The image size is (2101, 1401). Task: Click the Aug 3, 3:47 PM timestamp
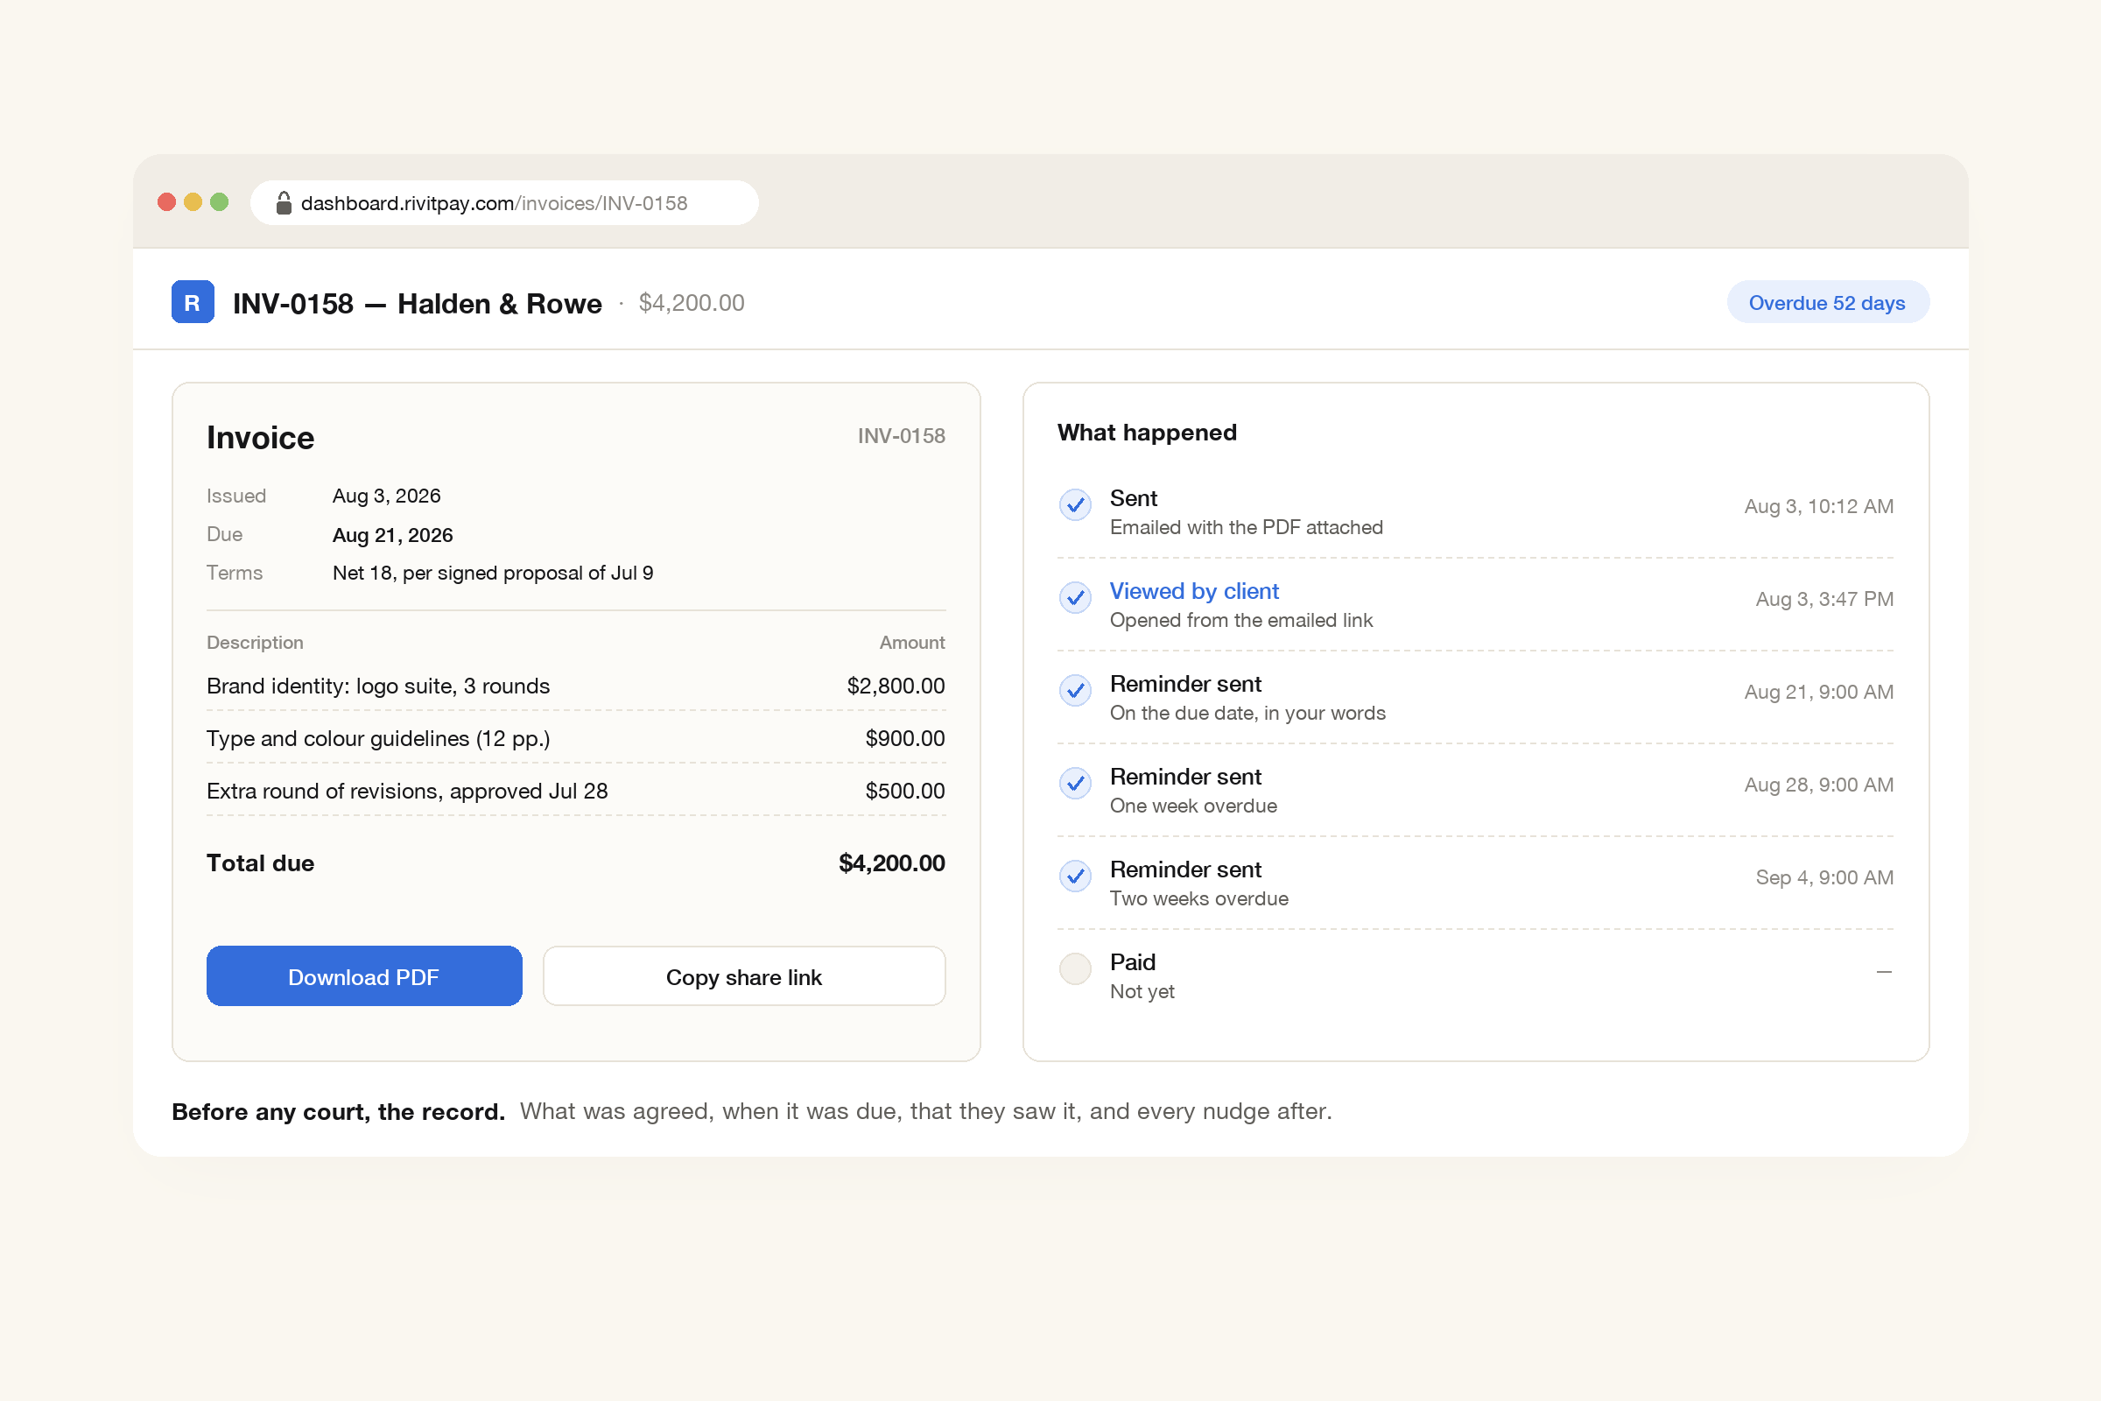pyautogui.click(x=1824, y=600)
